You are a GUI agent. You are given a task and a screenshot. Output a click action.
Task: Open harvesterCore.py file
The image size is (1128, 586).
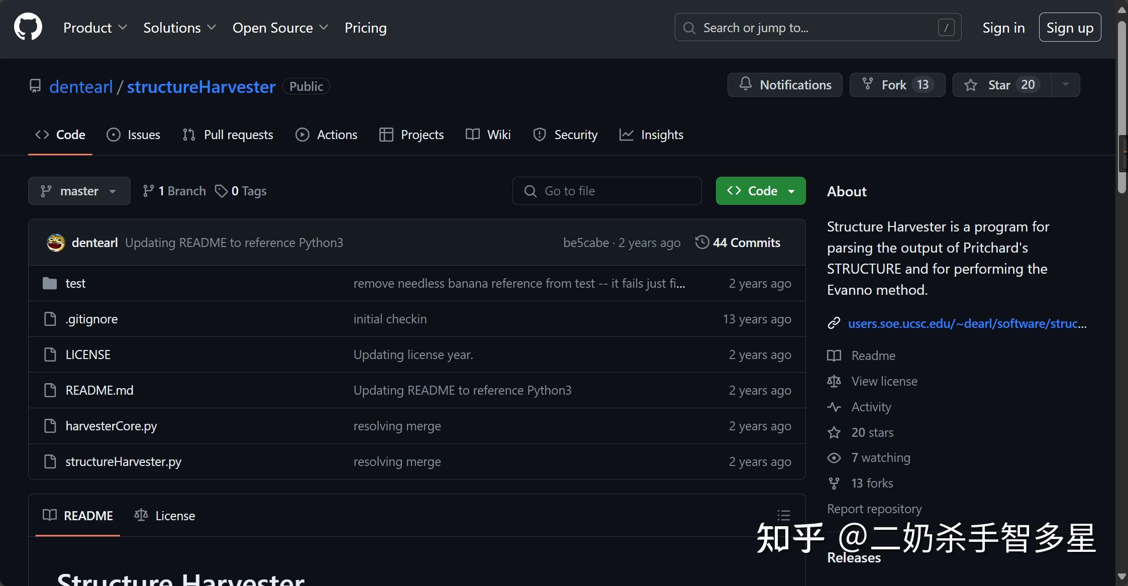[111, 426]
